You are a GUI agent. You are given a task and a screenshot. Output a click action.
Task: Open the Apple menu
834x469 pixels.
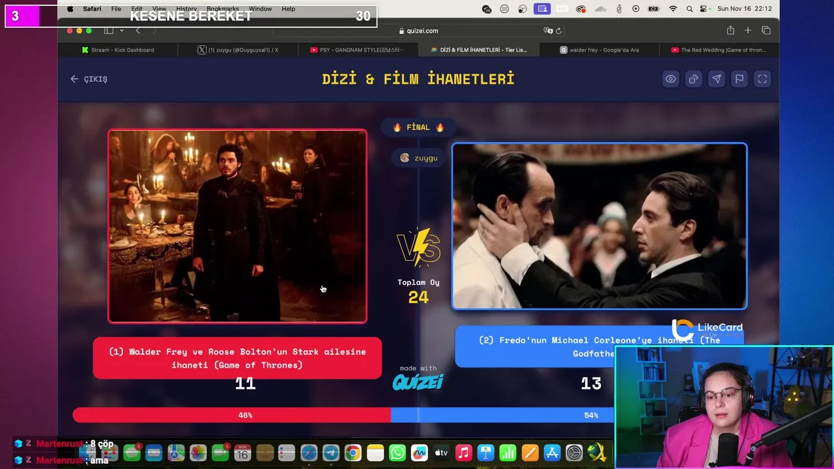click(70, 9)
